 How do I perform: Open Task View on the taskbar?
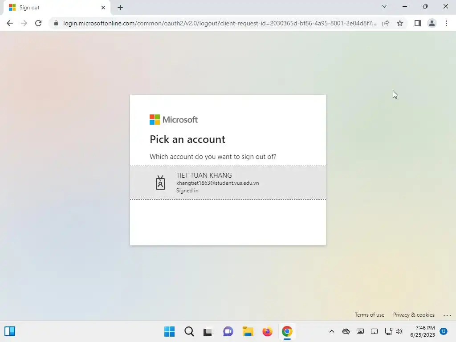point(208,331)
